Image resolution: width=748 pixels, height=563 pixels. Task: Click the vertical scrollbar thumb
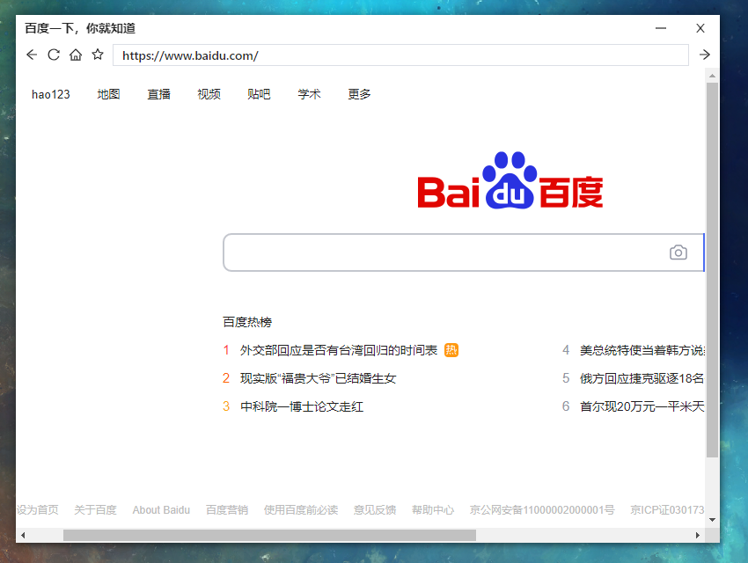coord(712,270)
